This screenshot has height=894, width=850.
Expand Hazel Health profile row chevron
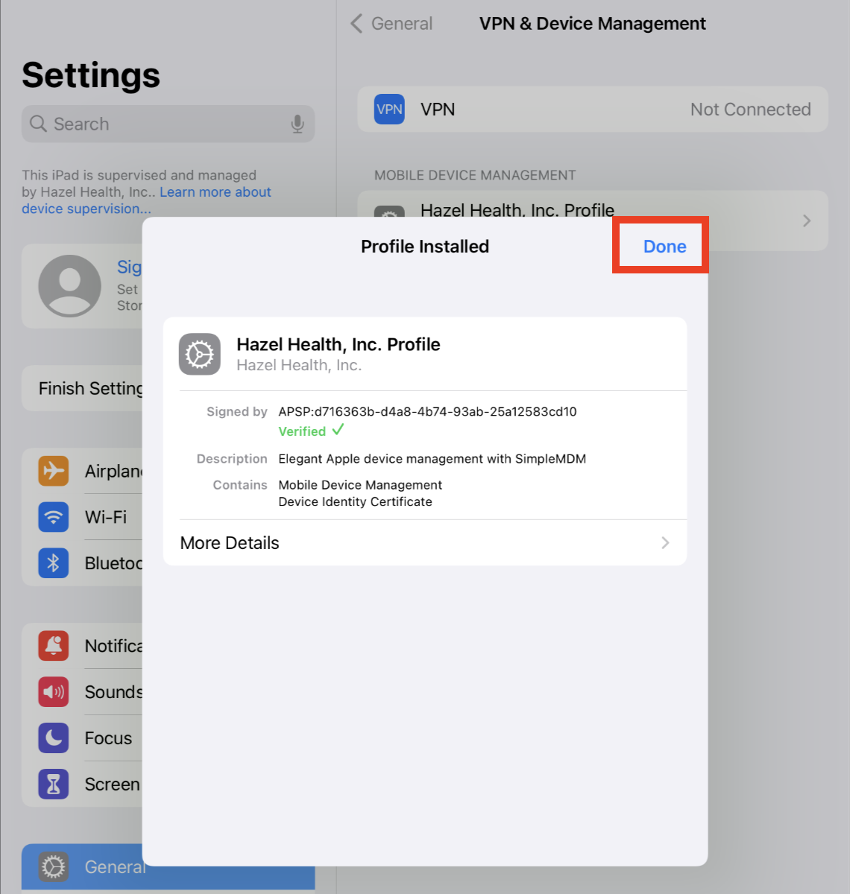(x=807, y=221)
